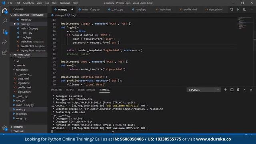Click the unsaved dot on main.py tab
The image size is (256, 144).
[72, 10]
